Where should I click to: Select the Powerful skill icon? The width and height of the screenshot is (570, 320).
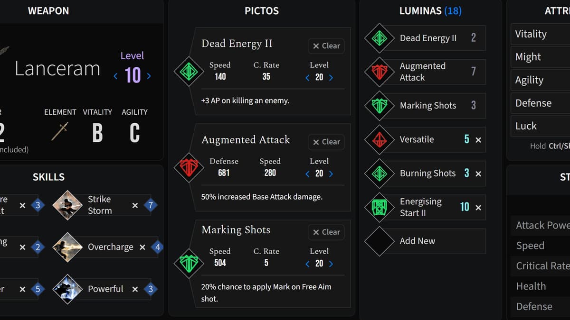[67, 289]
